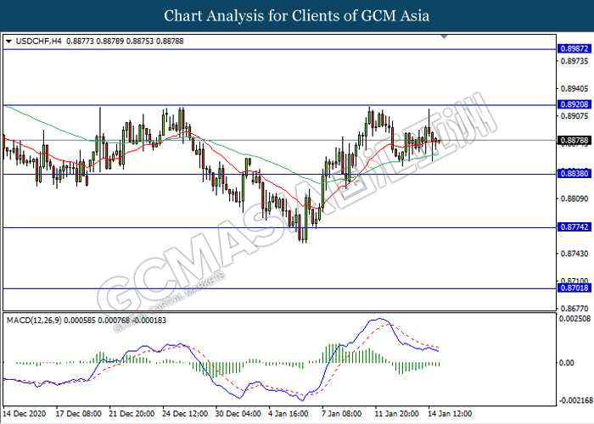Screen dimensions: 594x424
Task: Select the 0.89208 price level tag
Action: [573, 105]
